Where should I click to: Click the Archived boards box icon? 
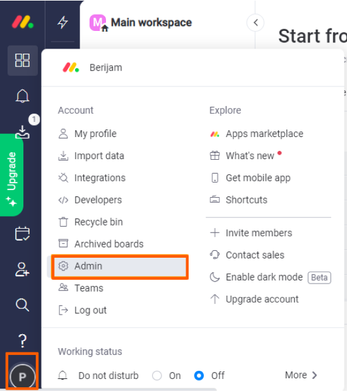63,243
